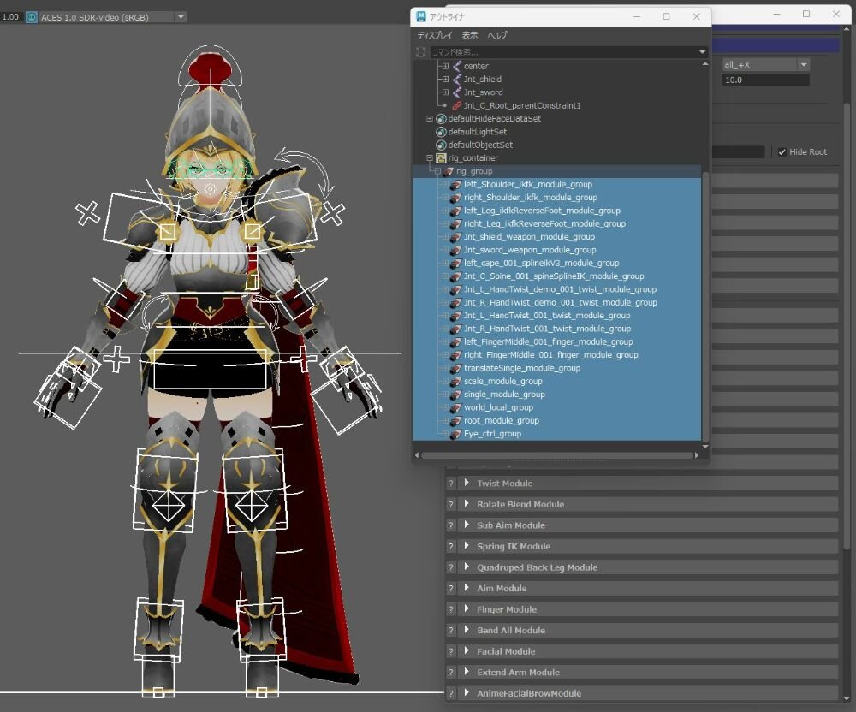Click the defaultLightSet set icon
856x712 pixels.
pyautogui.click(x=441, y=132)
